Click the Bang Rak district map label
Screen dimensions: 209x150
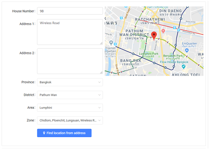131,61
